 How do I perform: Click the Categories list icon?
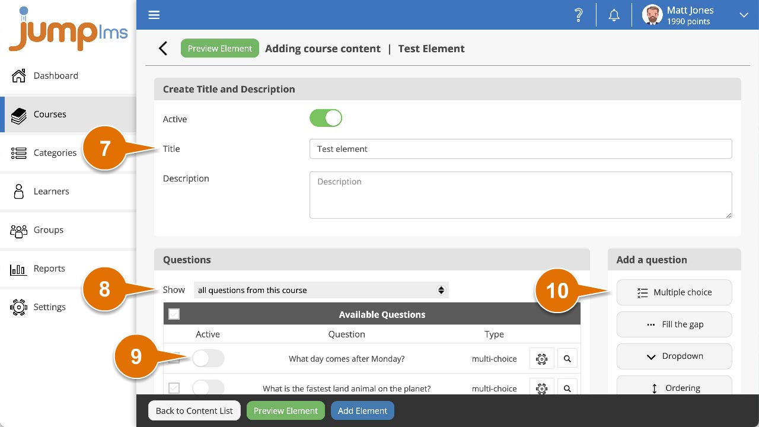(x=19, y=153)
